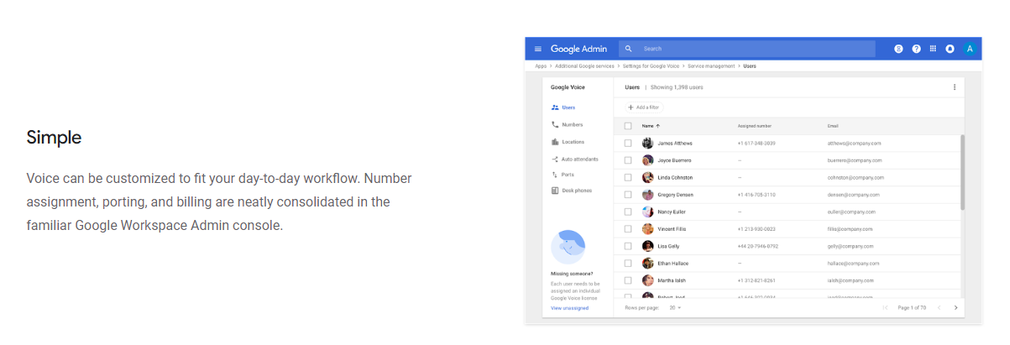Click the Desk phones icon in sidebar
Screen dimensions: 1010x345
[555, 191]
